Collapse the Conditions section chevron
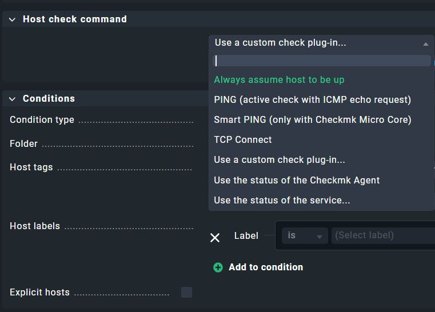Screen dimensions: 435x312 coord(13,99)
